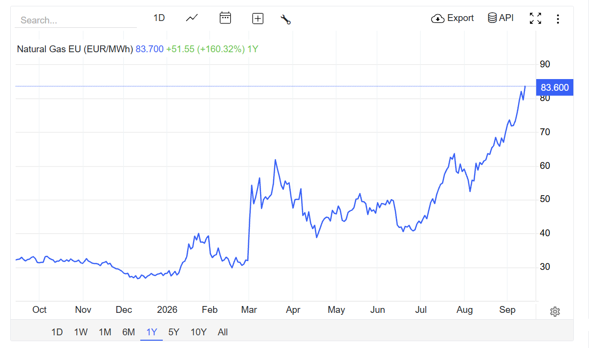
Task: Click the 83.600 current price label
Action: pyautogui.click(x=555, y=87)
